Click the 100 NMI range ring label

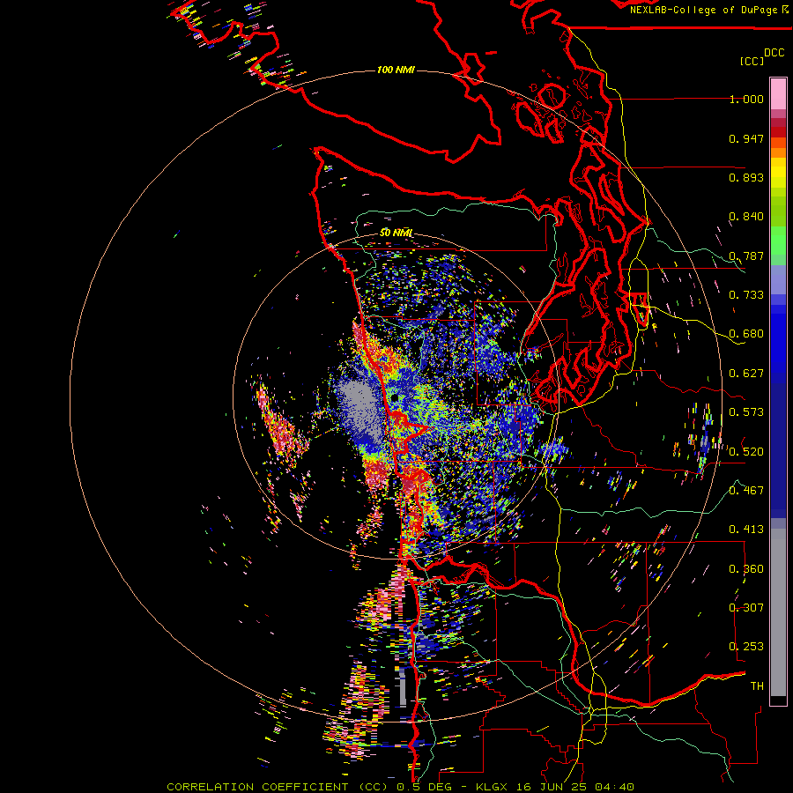pyautogui.click(x=396, y=70)
